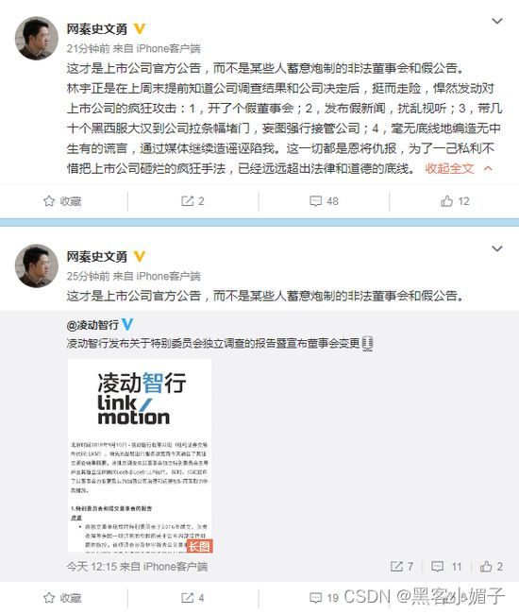Open the 19 comments on the second post
The height and width of the screenshot is (614, 519).
pos(324,598)
